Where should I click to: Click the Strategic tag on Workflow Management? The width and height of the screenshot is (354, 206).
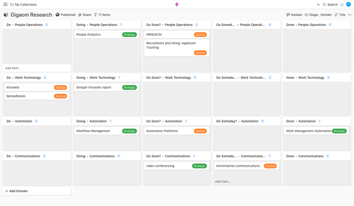129,131
